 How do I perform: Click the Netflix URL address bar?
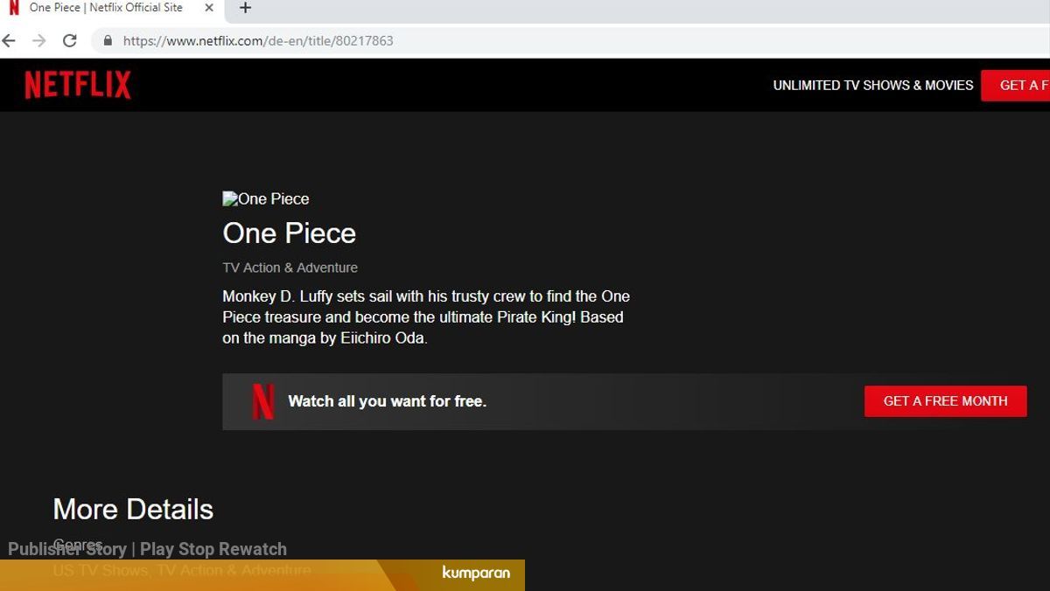569,40
